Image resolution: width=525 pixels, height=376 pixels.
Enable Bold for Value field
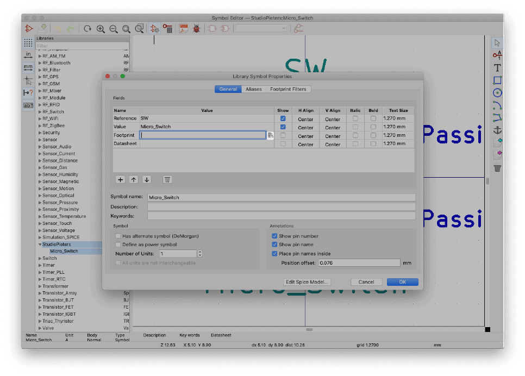373,127
